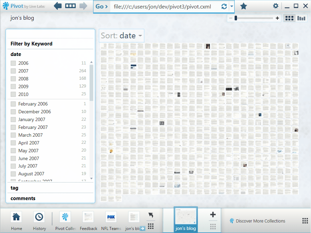Image resolution: width=311 pixels, height=233 pixels.
Task: Open the Feedback collection from the bottom bar
Action: click(88, 216)
